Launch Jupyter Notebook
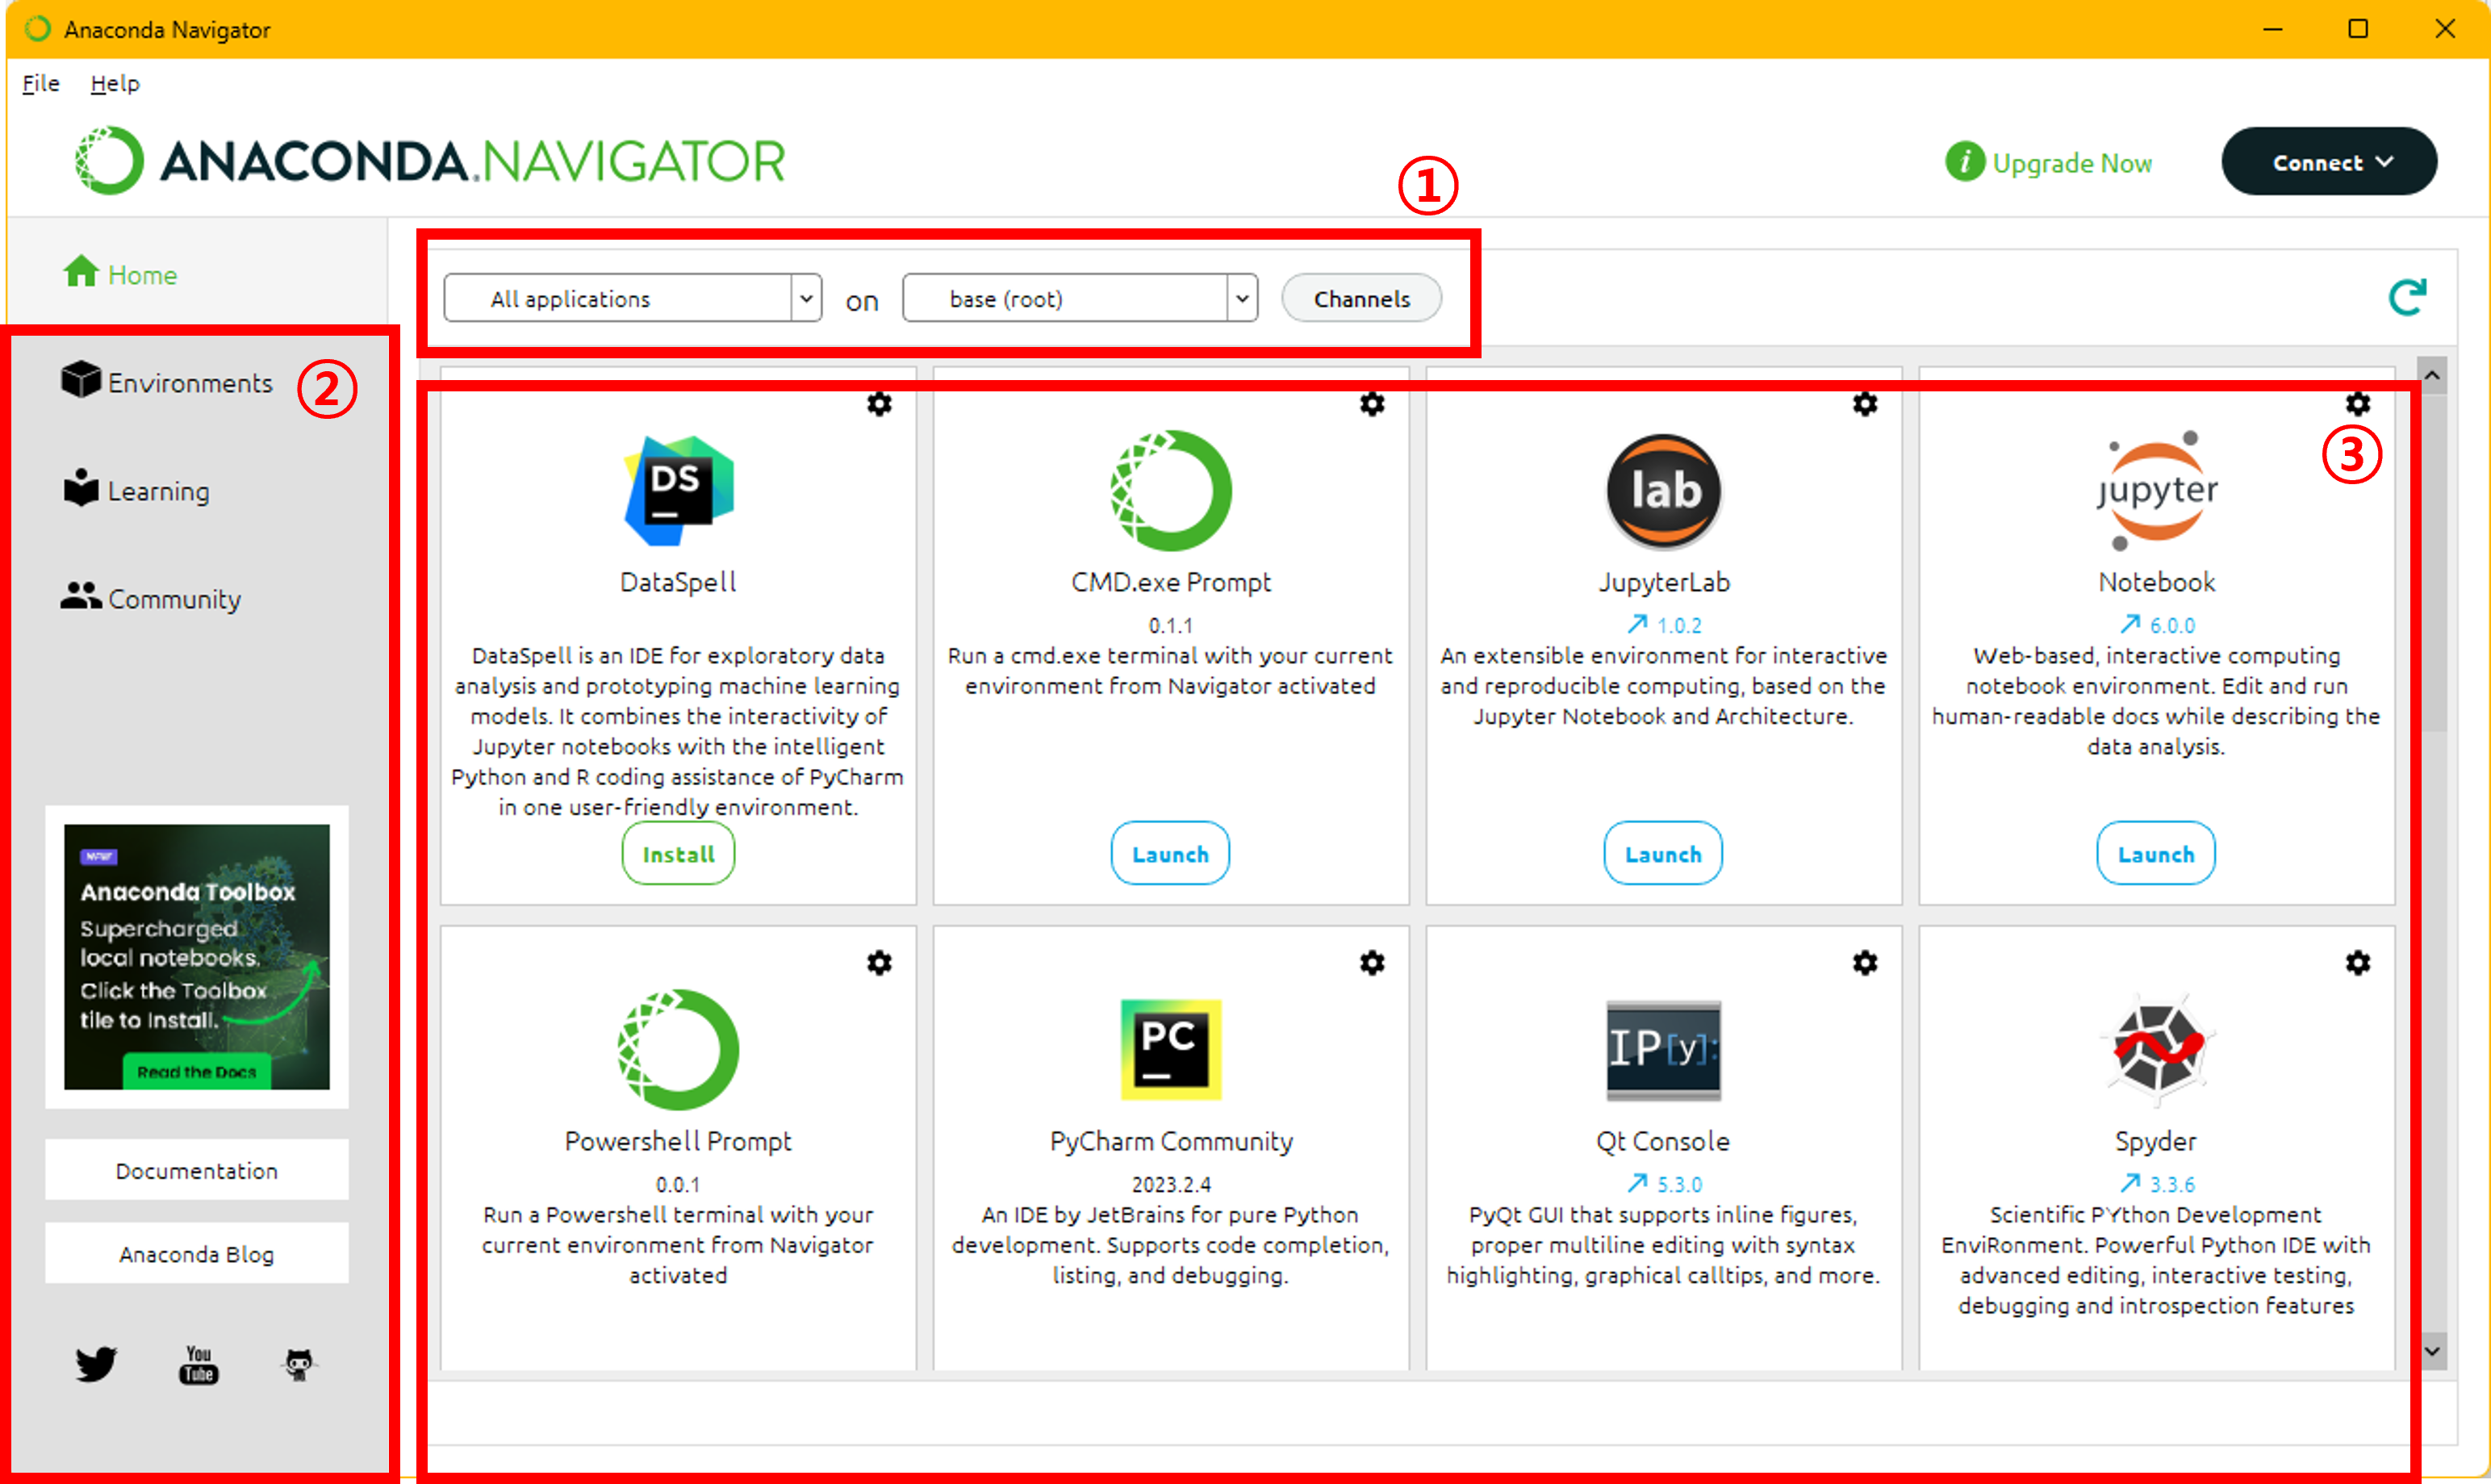Image resolution: width=2491 pixels, height=1484 pixels. pyautogui.click(x=2156, y=854)
